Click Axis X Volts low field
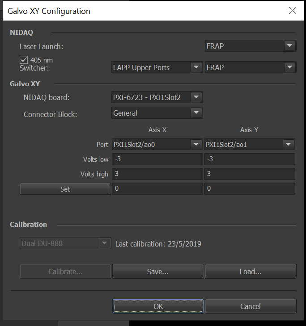The width and height of the screenshot is (306, 326). tap(157, 159)
